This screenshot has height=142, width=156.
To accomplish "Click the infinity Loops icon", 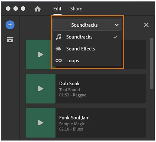I will click(x=58, y=60).
